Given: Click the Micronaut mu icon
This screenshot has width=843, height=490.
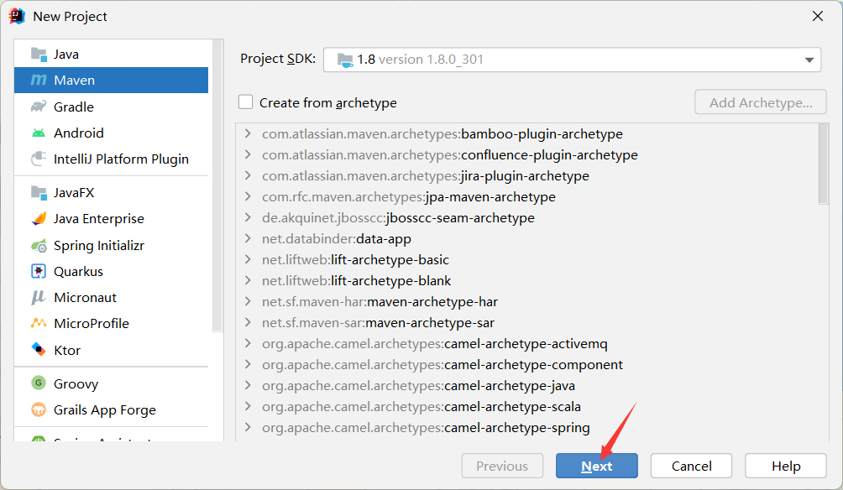Looking at the screenshot, I should pyautogui.click(x=39, y=298).
